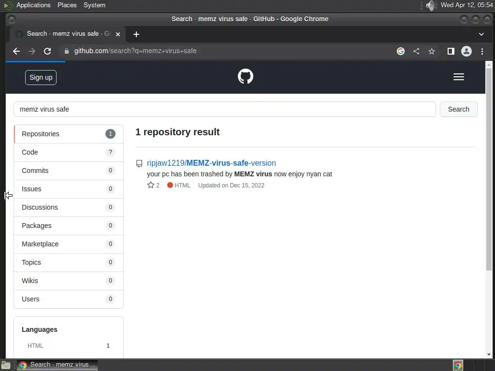This screenshot has height=371, width=495.
Task: Click the Search button
Action: 458,109
